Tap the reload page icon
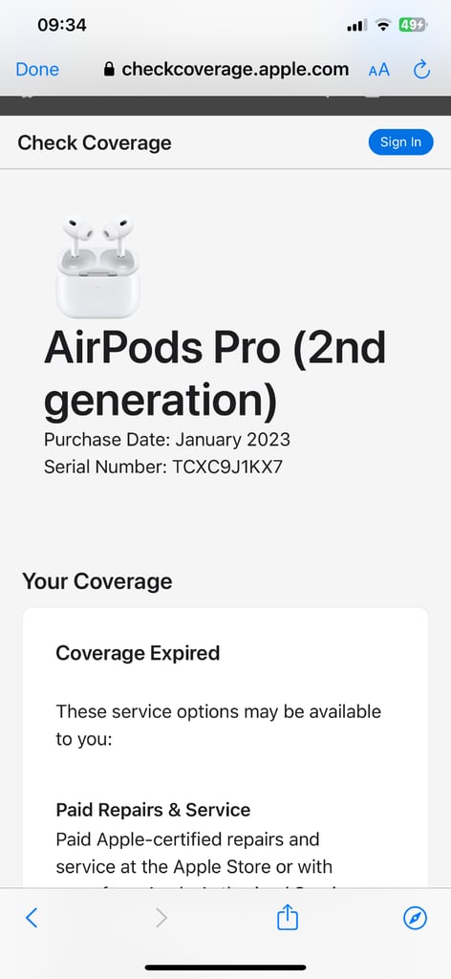451x979 pixels. pos(421,69)
